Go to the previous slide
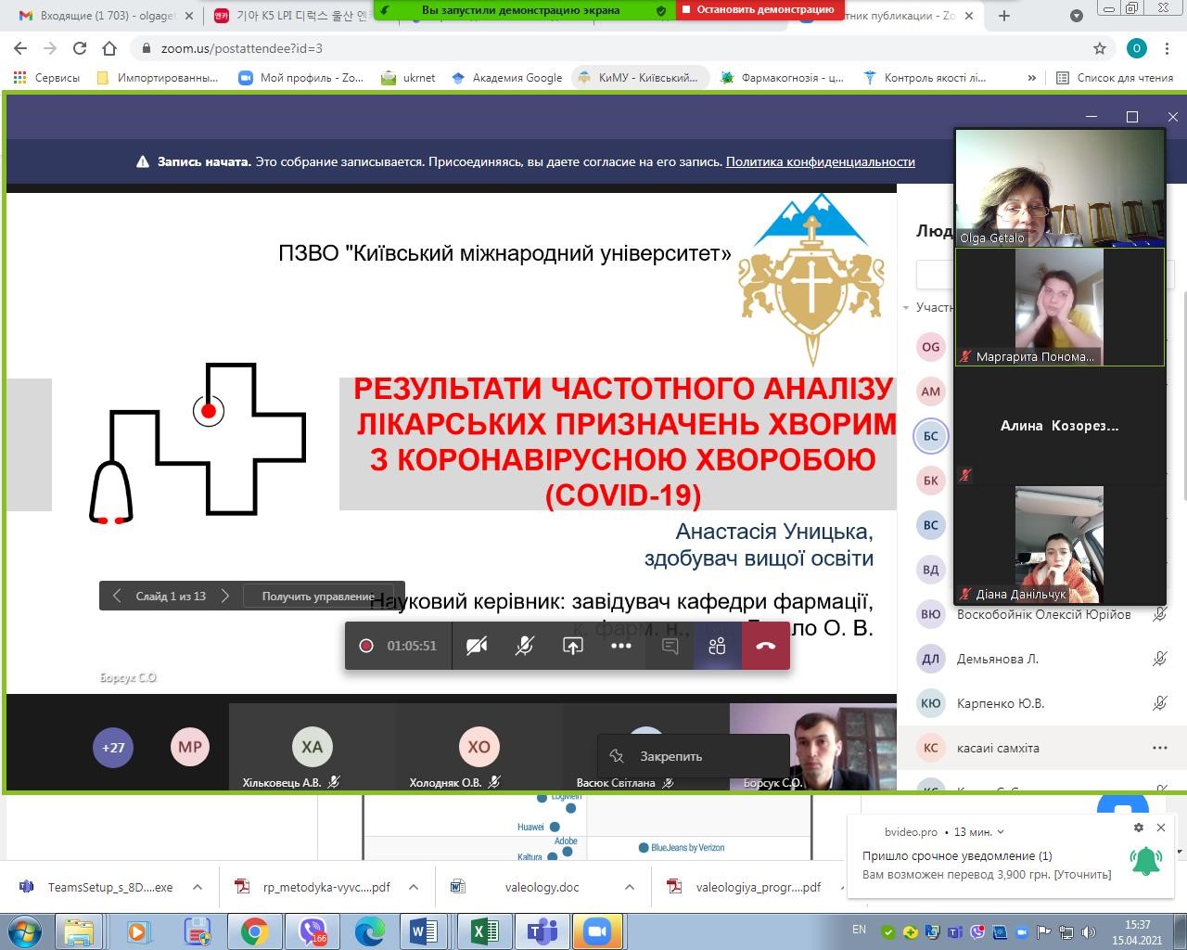The image size is (1187, 950). pyautogui.click(x=117, y=596)
